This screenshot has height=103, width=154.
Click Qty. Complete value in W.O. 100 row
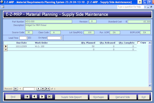click(133, 46)
